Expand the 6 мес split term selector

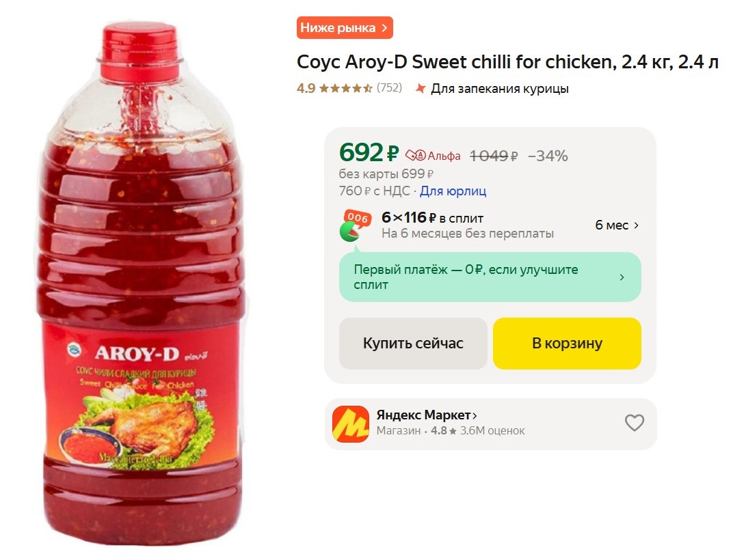click(617, 225)
